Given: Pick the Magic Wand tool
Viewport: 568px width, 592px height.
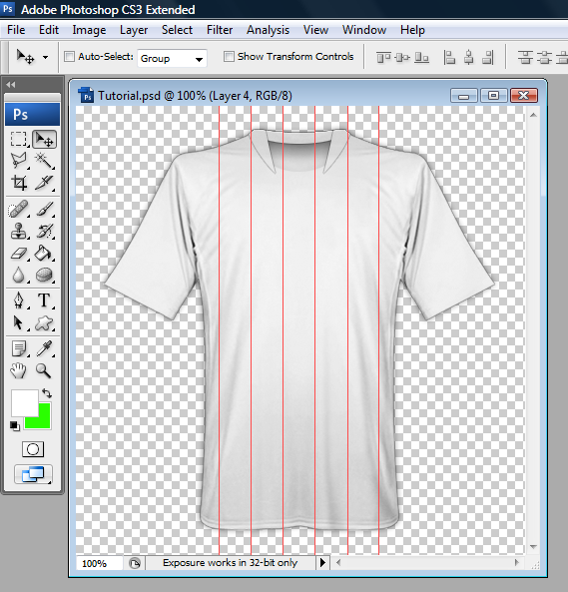Looking at the screenshot, I should pyautogui.click(x=44, y=161).
